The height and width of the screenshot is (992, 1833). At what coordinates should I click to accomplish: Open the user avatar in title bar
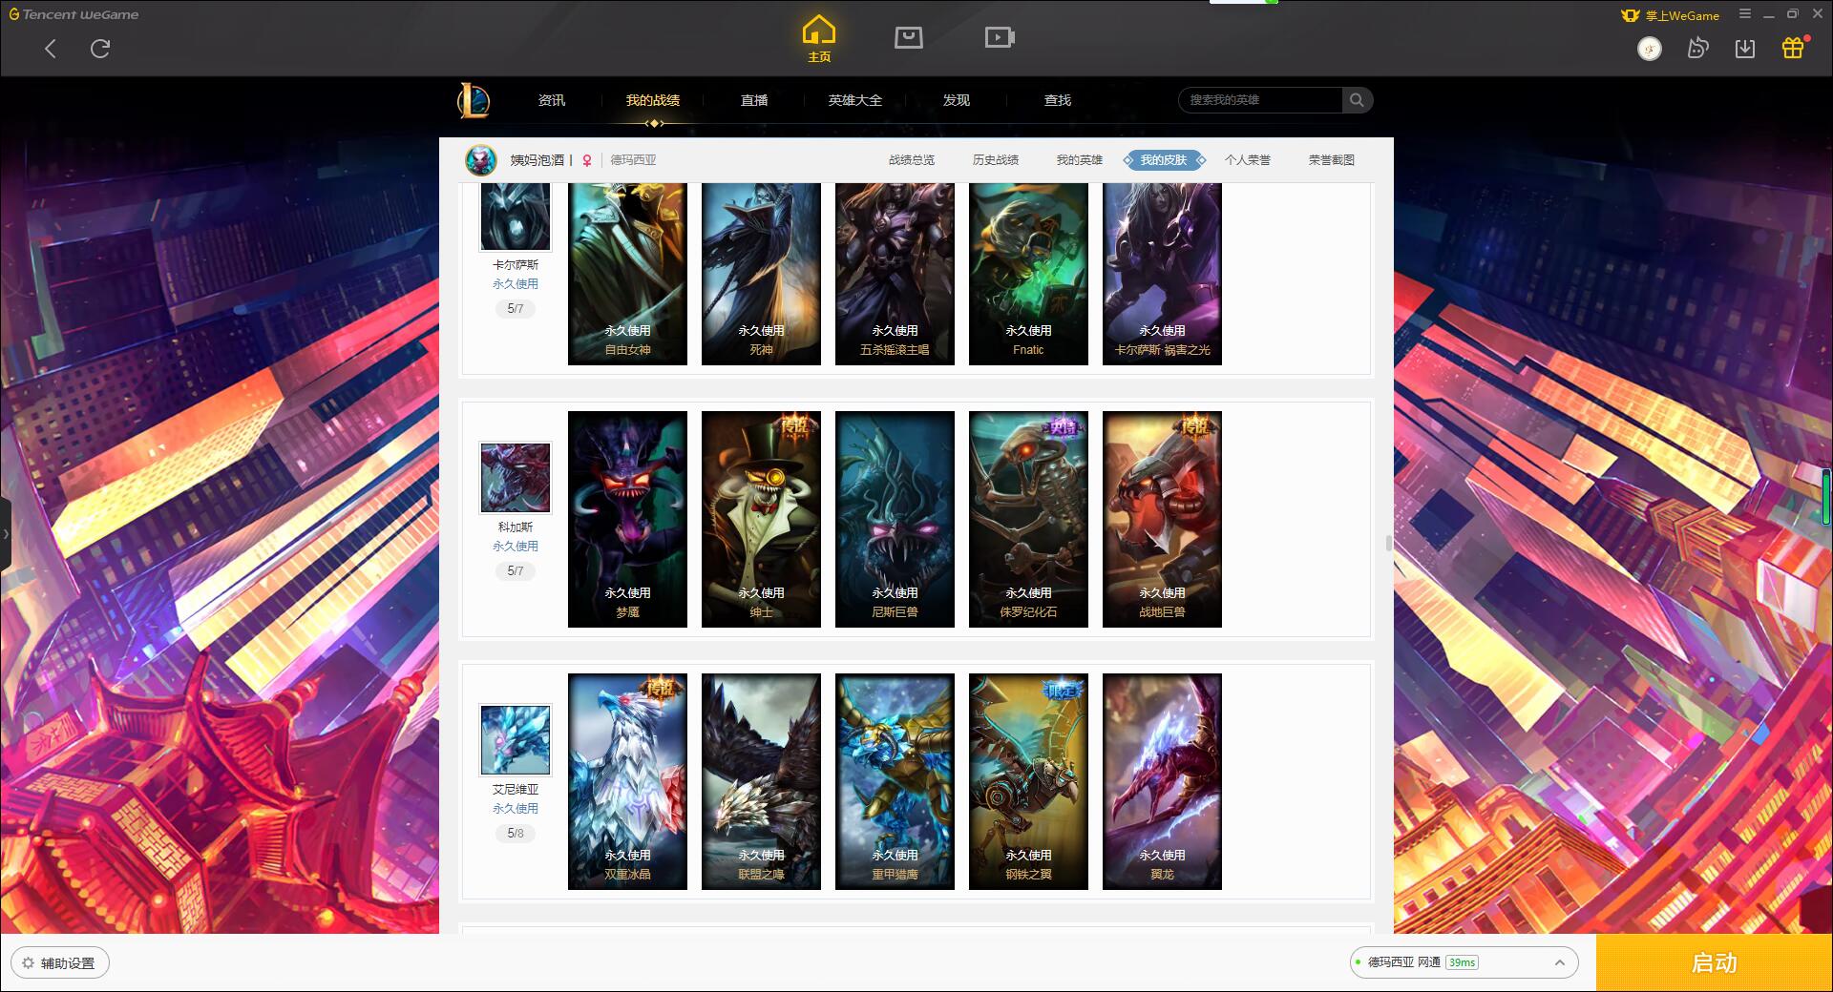pyautogui.click(x=1649, y=49)
